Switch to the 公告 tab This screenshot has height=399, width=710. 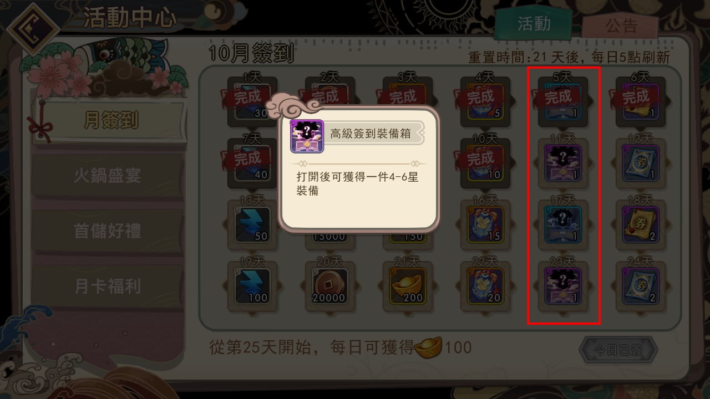pos(620,25)
